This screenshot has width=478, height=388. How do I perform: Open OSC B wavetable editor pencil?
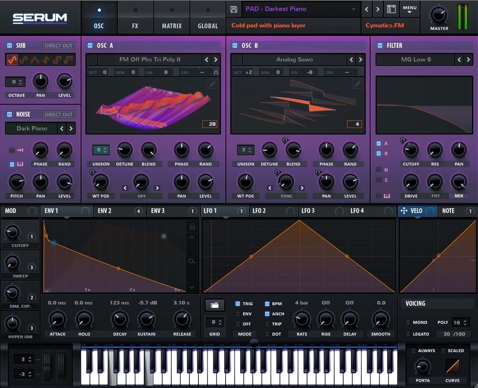tap(357, 84)
